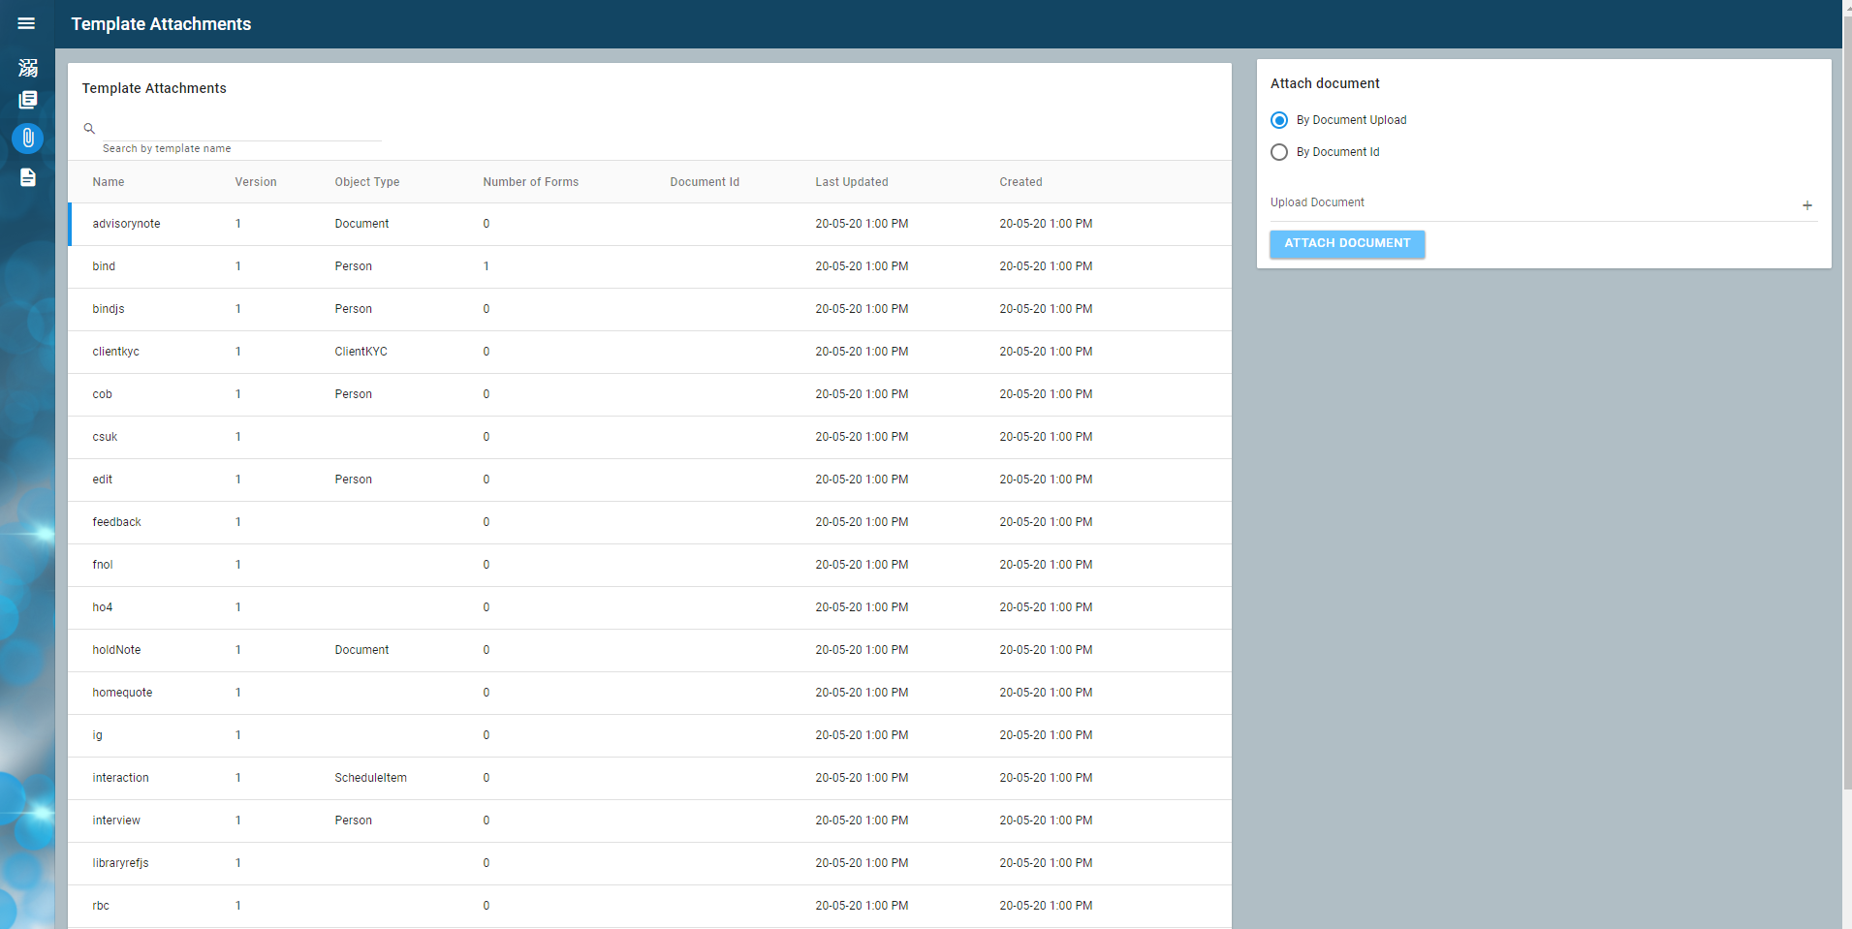
Task: Click the magnifier search icon
Action: (89, 129)
